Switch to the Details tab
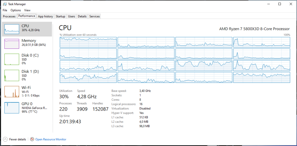The image size is (297, 146). coord(82,16)
